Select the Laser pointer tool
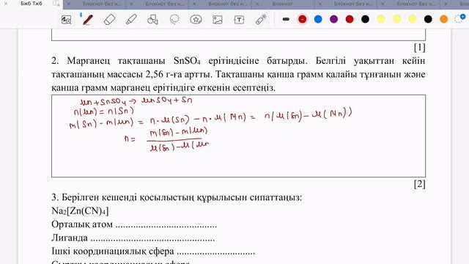469x264 pixels. (x=261, y=20)
